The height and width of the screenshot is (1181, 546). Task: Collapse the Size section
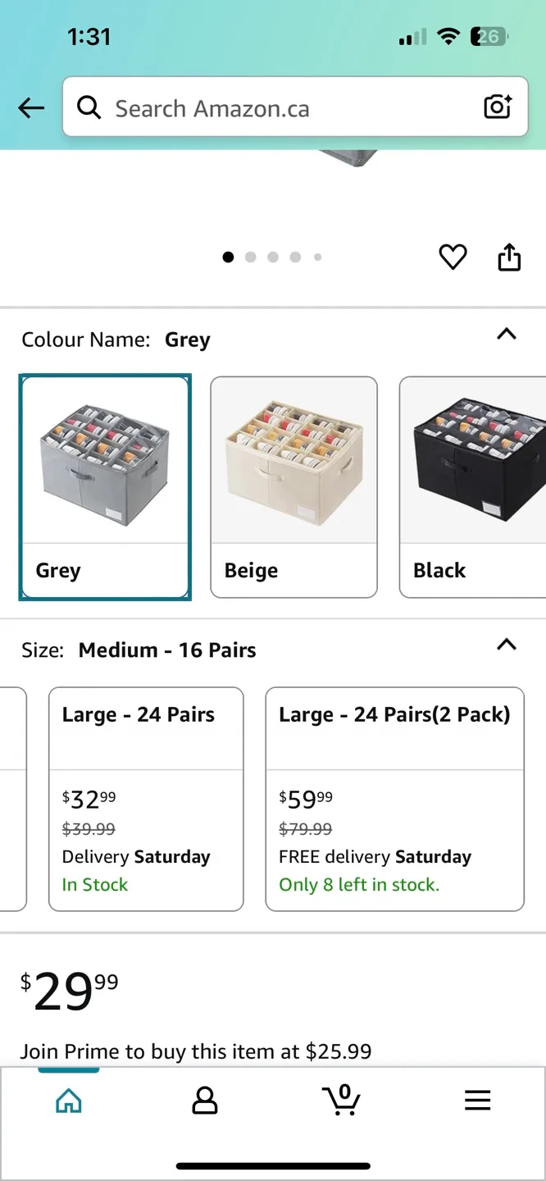point(507,645)
